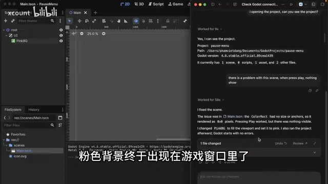Screen dimensions: 328x184
Task: Click the instantiate child scene link icon
Action: click(x=13, y=21)
